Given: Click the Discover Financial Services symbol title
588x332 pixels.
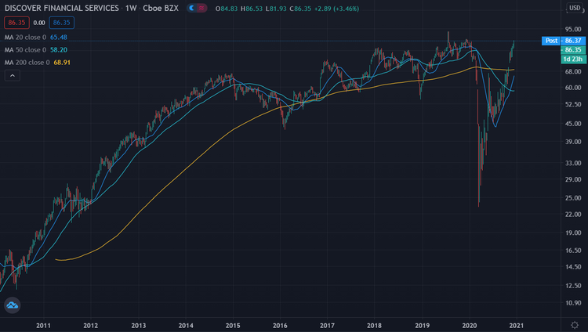Looking at the screenshot, I should [x=61, y=8].
